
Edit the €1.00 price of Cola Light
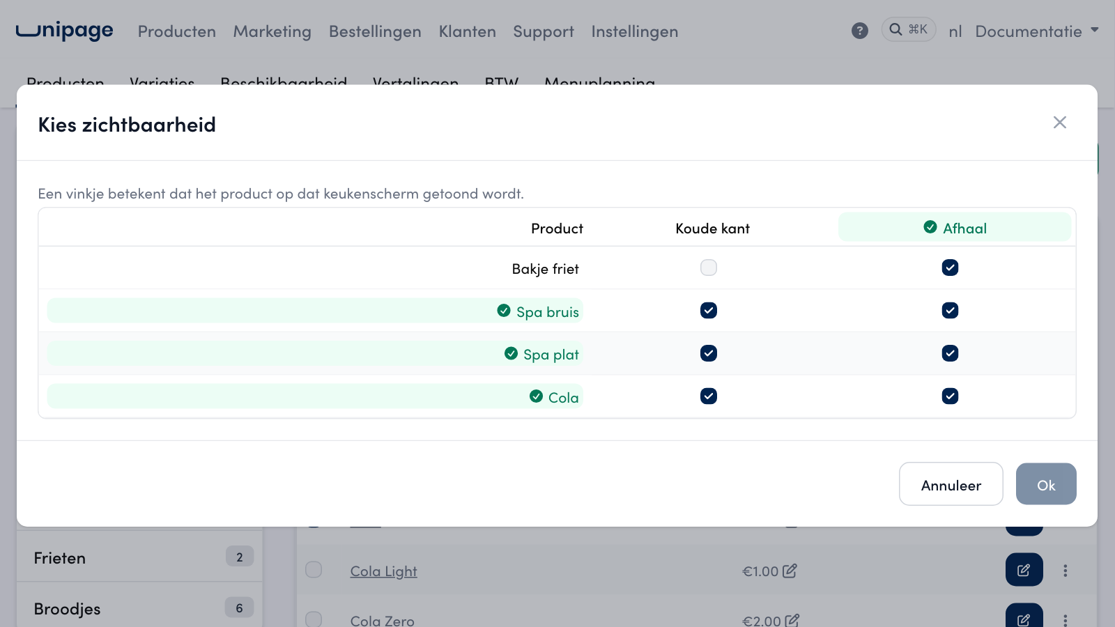tap(790, 571)
